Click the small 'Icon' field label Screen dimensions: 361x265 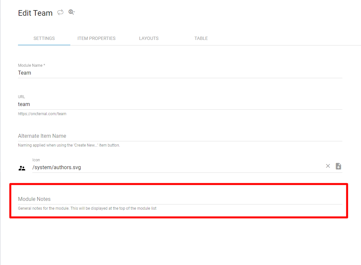point(36,160)
